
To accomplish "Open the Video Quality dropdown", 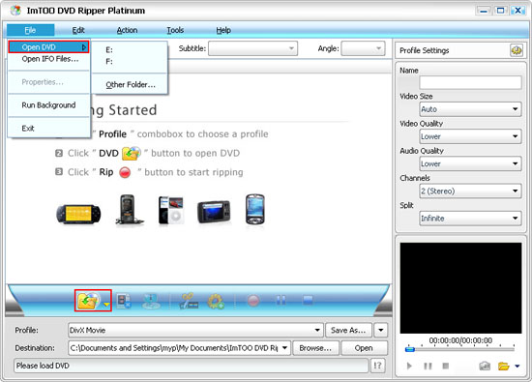I will [x=470, y=136].
